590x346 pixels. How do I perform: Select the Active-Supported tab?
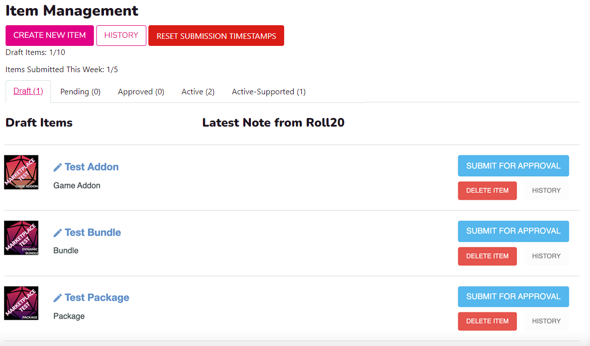[x=269, y=91]
